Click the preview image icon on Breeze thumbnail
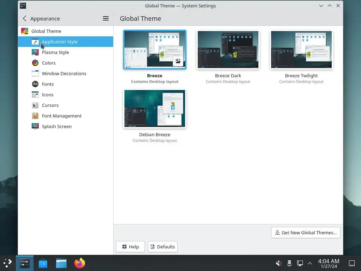 (178, 61)
